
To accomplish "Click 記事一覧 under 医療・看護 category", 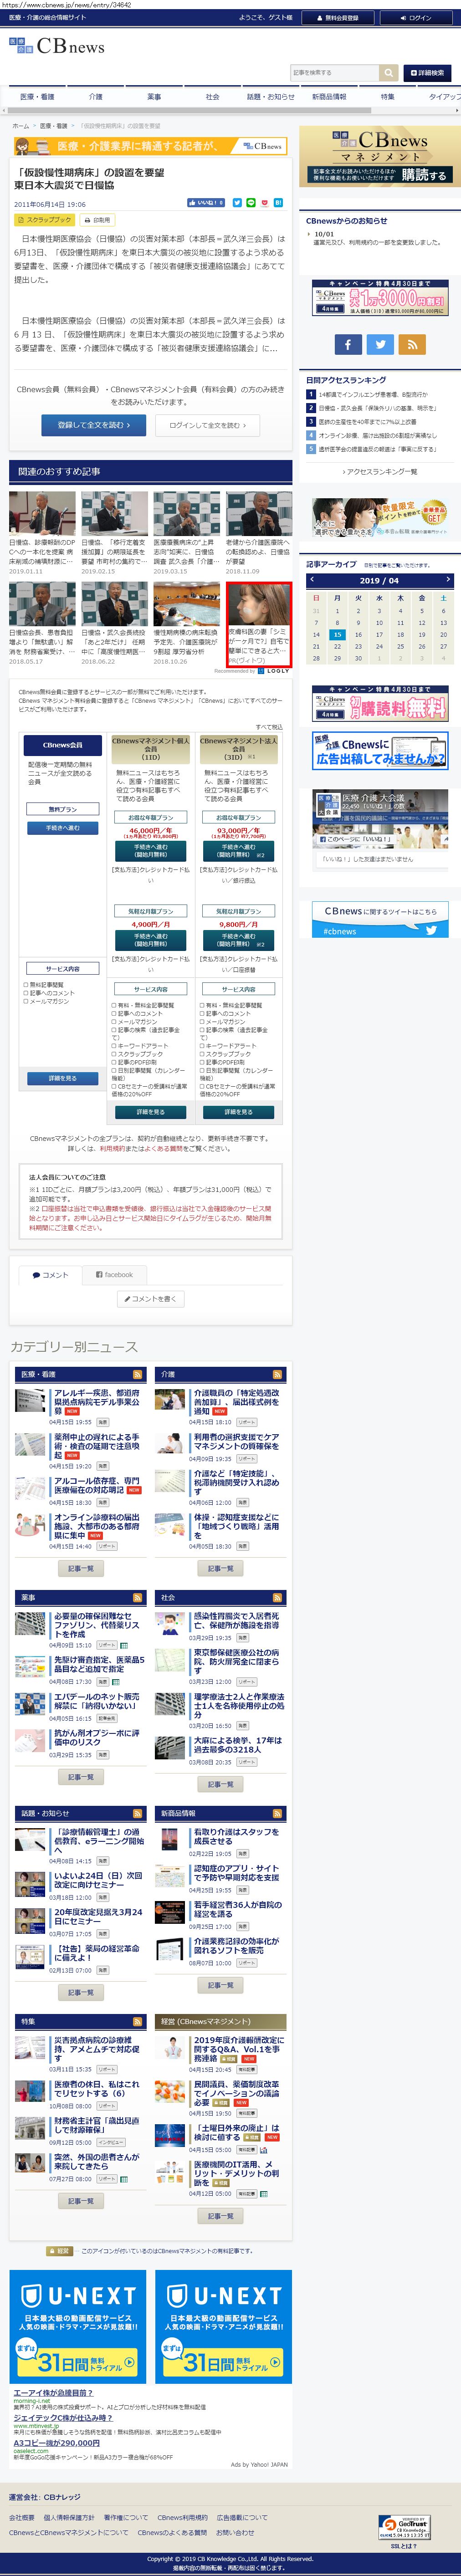I will click(80, 1568).
